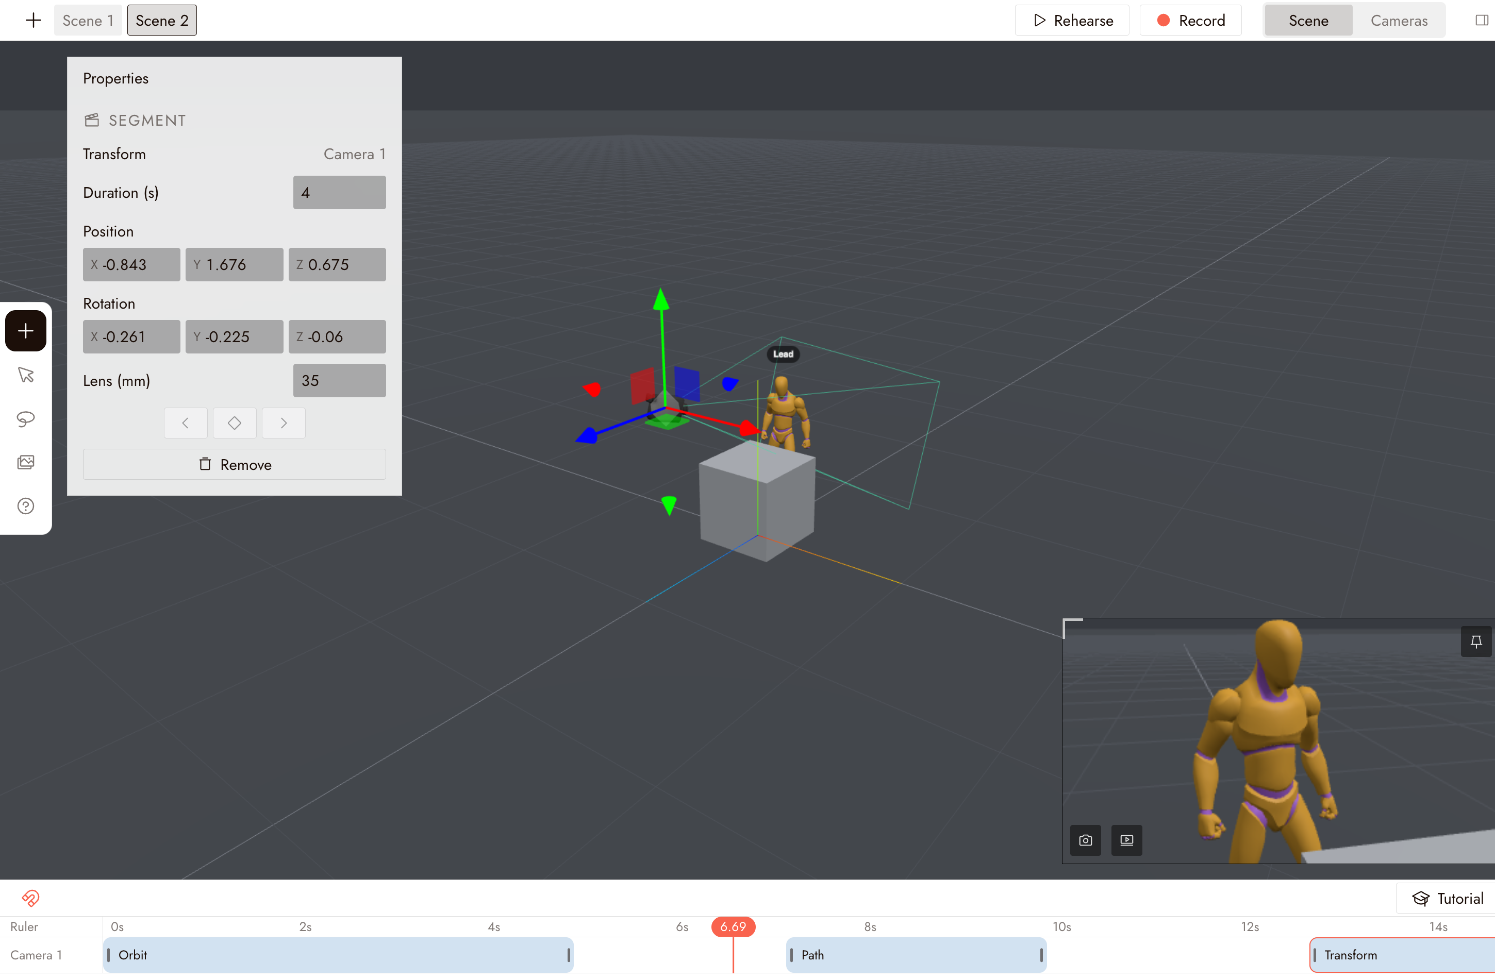
Task: Click the Camera 1 label in Properties
Action: [354, 155]
